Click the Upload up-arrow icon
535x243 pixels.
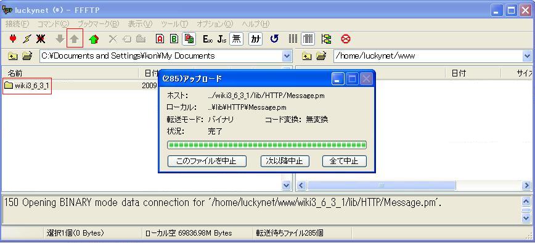point(75,39)
